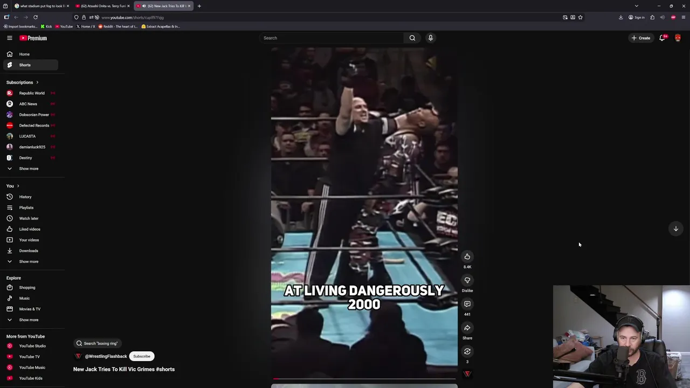
Task: Open the ABC News subscription
Action: coord(30,104)
